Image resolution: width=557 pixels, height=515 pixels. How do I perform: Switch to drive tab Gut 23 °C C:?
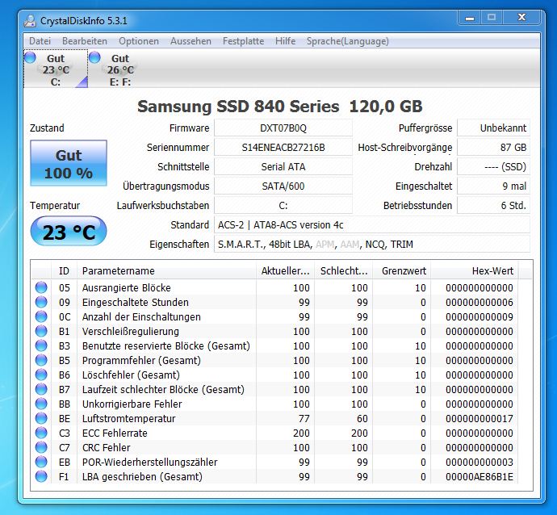coord(56,69)
